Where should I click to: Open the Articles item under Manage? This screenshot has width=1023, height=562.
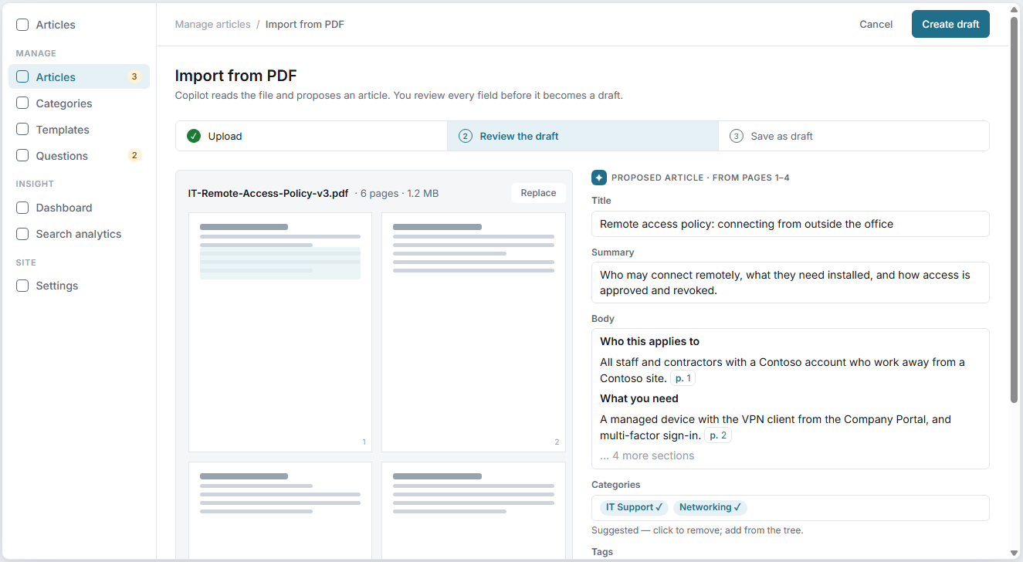coord(79,77)
